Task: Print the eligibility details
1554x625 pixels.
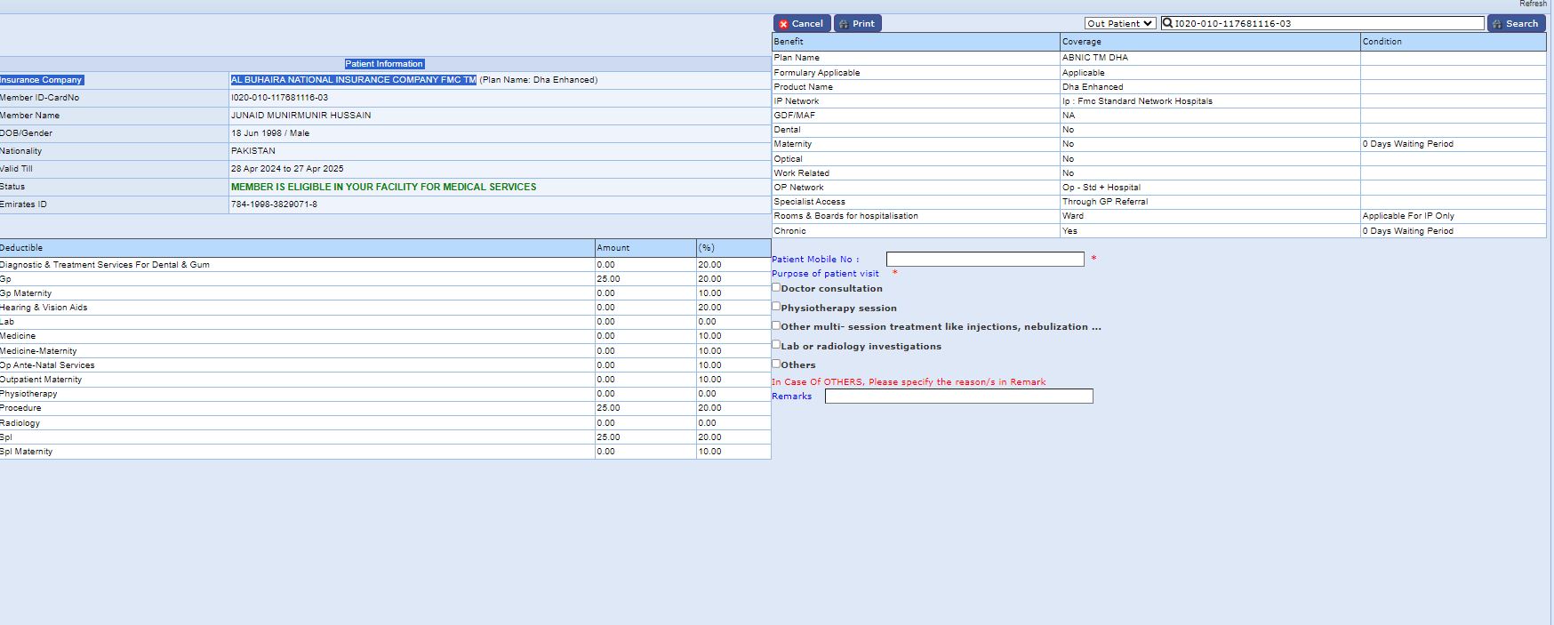Action: 857,24
